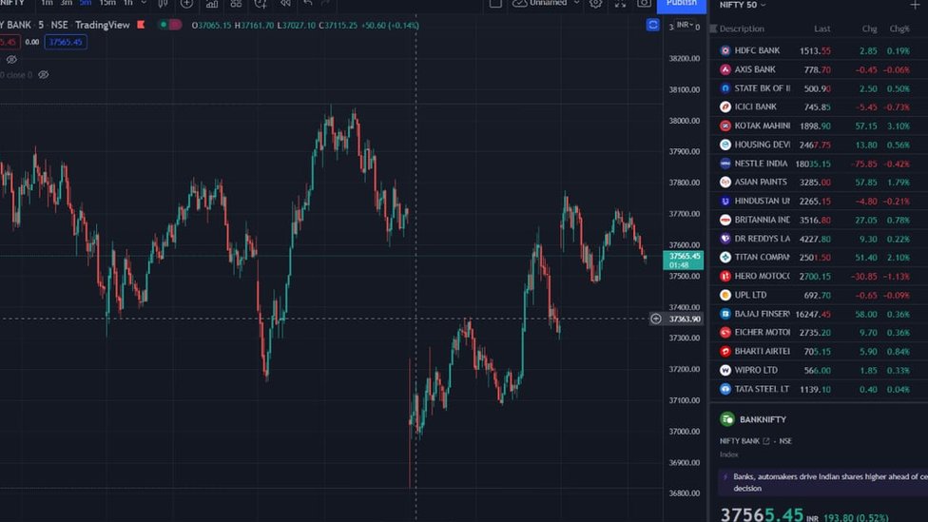
Task: Select HDFC BANK in watchlist
Action: (x=819, y=51)
